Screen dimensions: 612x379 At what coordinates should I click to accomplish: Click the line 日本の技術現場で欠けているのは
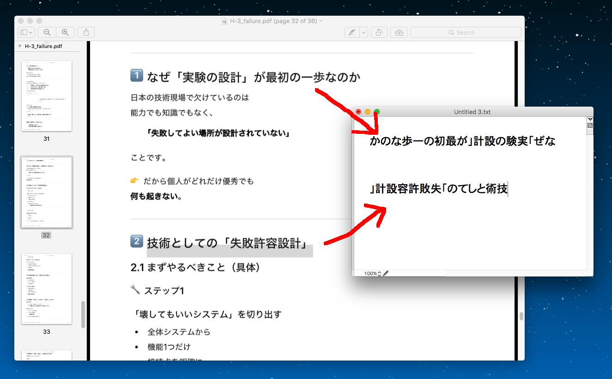(190, 98)
